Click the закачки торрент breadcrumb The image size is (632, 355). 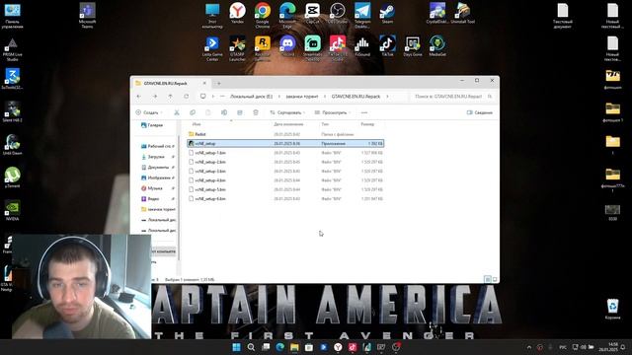point(302,97)
